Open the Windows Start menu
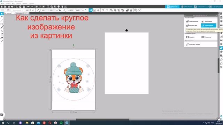The height and width of the screenshot is (125, 223). click(2, 123)
